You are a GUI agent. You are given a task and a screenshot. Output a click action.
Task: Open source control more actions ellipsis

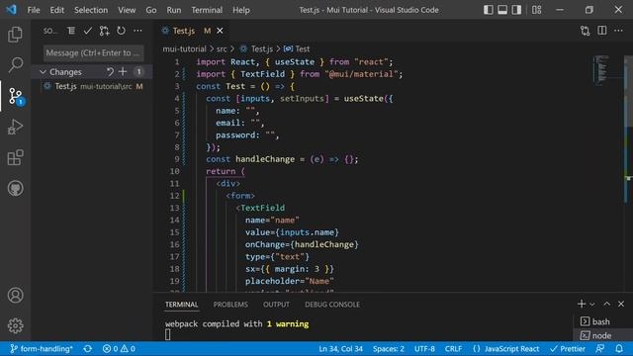click(137, 31)
